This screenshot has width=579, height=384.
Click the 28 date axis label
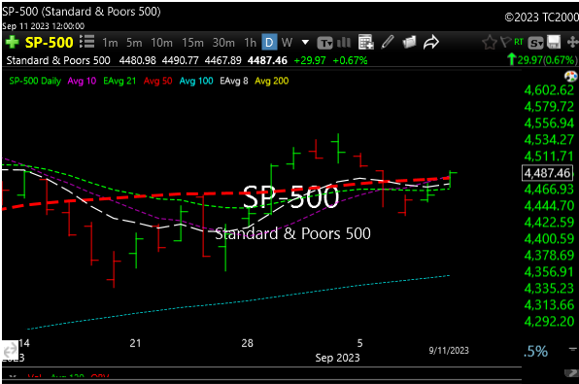tap(247, 343)
